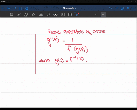Open the search magnifier icon
Screen dimensions: 137x110
coord(15,8)
